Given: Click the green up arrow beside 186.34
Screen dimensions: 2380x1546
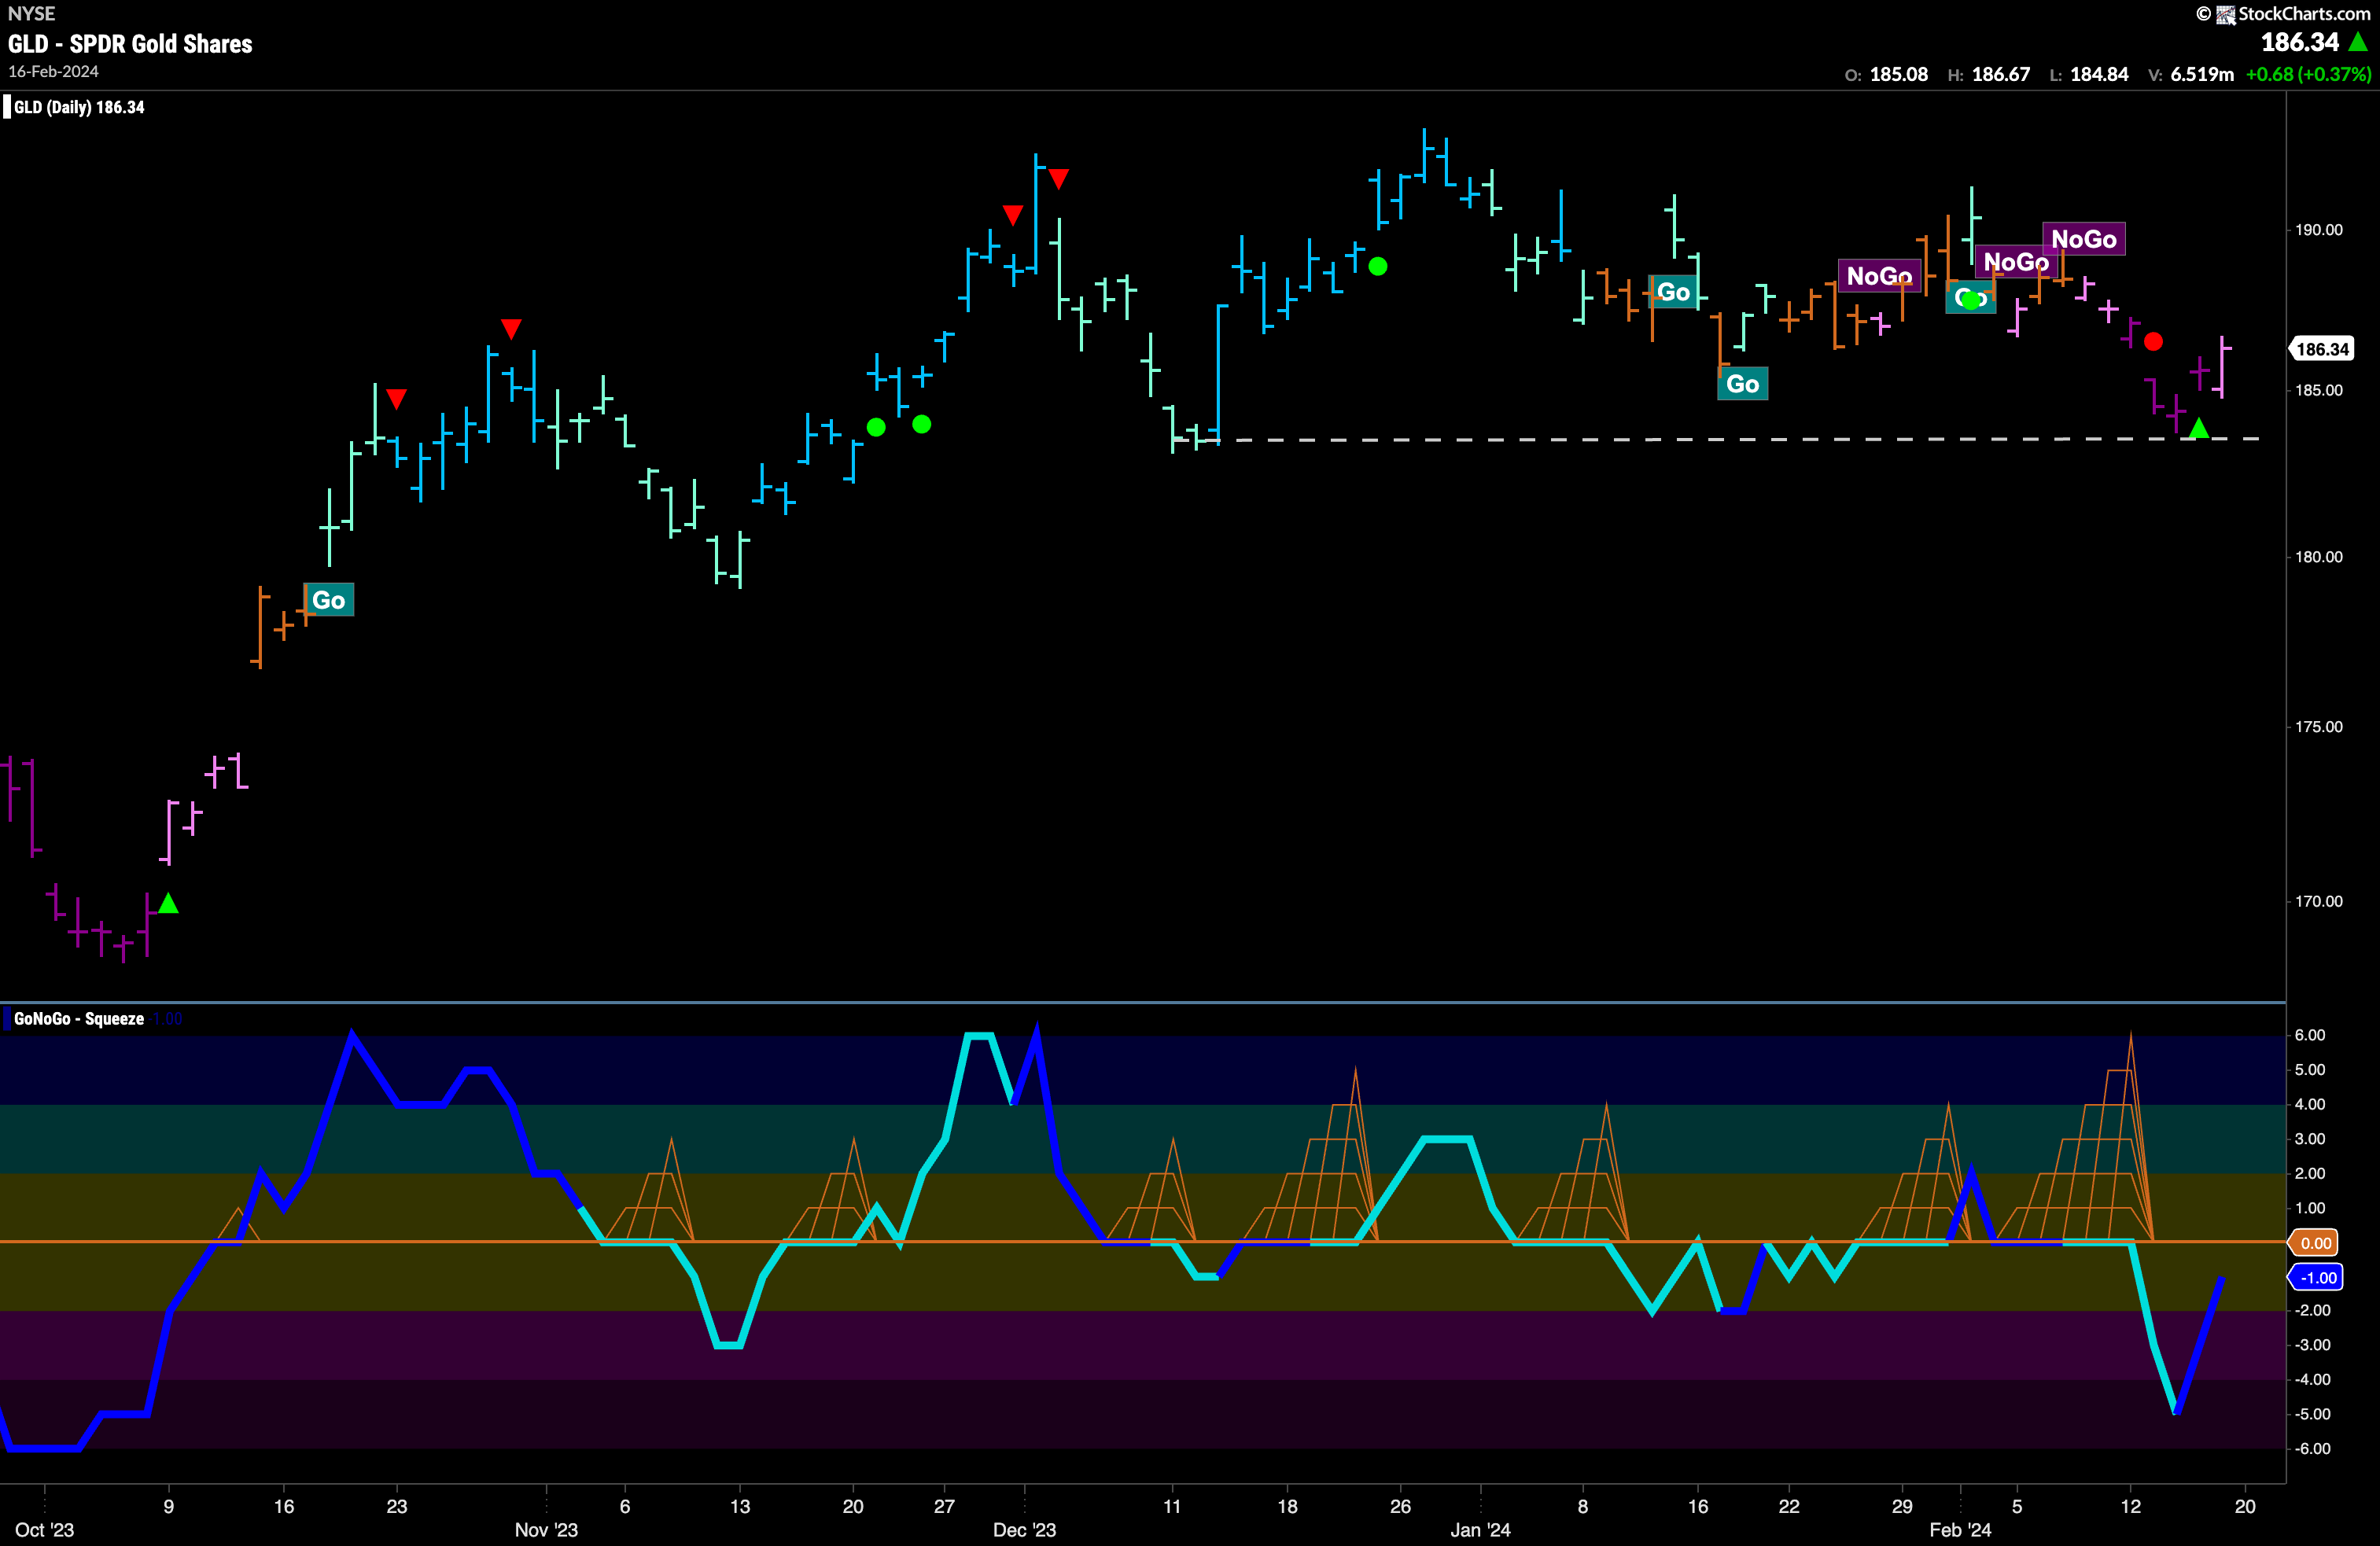Looking at the screenshot, I should tap(2358, 42).
